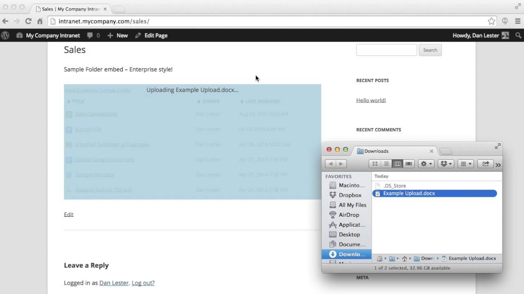The width and height of the screenshot is (524, 294).
Task: Open the Dan Lester avatar menu
Action: coord(505,36)
